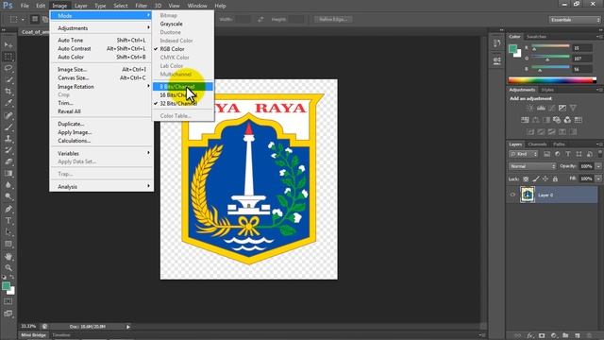Viewport: 604px width, 340px height.
Task: Select the Eraser tool
Action: tap(8, 161)
